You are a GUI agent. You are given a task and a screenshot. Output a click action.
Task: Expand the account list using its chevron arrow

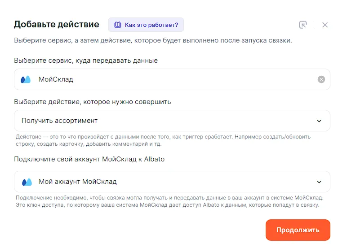pos(319,182)
